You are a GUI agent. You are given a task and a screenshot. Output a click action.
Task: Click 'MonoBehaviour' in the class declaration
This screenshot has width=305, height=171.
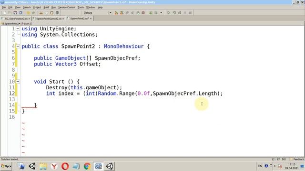pyautogui.click(x=124, y=47)
